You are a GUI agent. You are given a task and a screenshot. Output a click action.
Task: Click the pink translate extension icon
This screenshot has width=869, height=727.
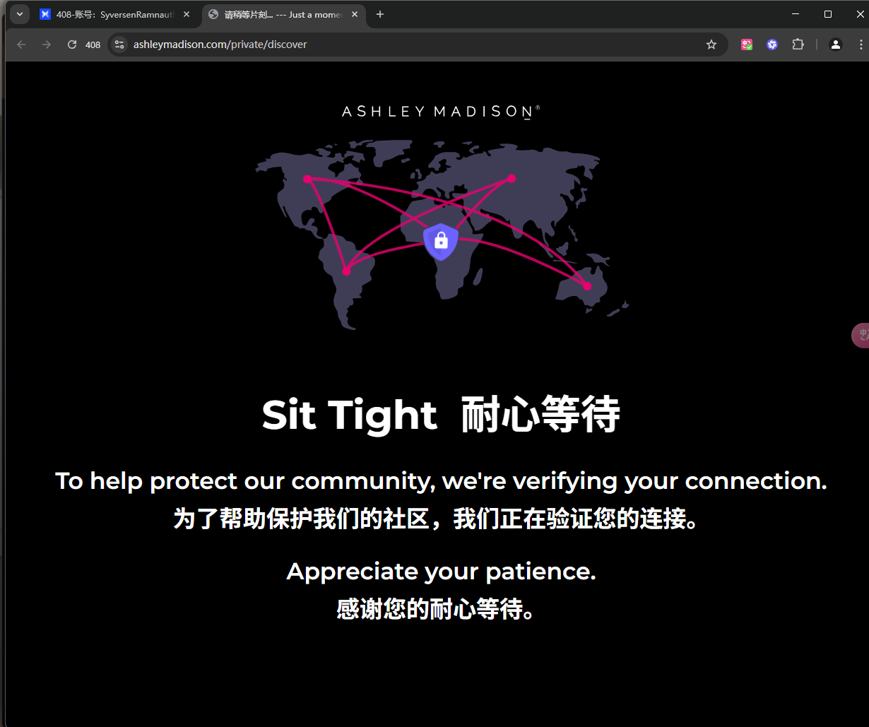pyautogui.click(x=747, y=45)
